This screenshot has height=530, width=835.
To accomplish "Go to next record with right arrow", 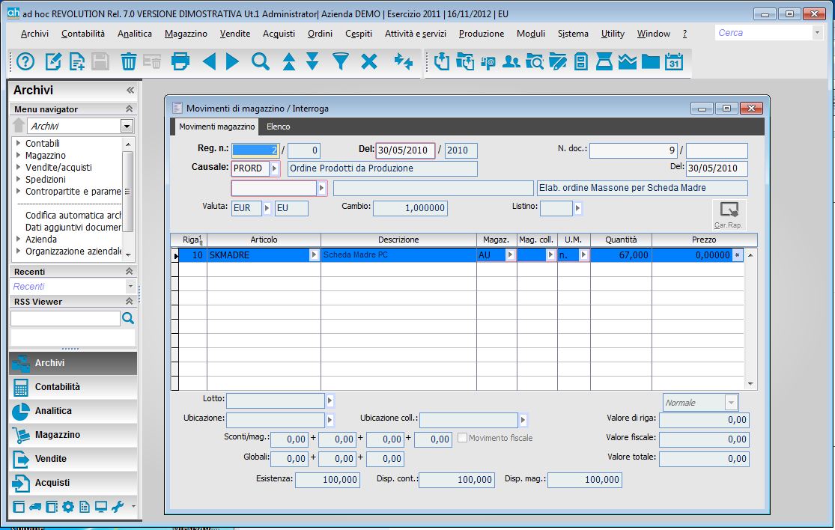I will click(233, 62).
